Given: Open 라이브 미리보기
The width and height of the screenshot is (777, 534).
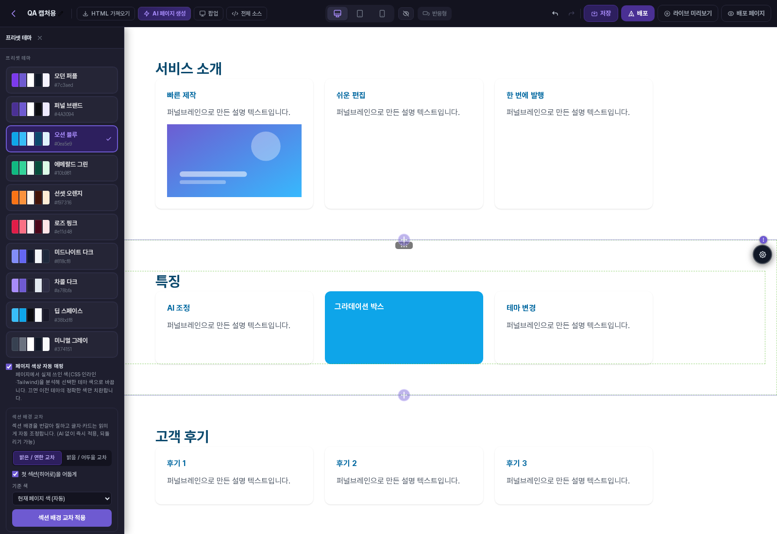Looking at the screenshot, I should pyautogui.click(x=688, y=14).
